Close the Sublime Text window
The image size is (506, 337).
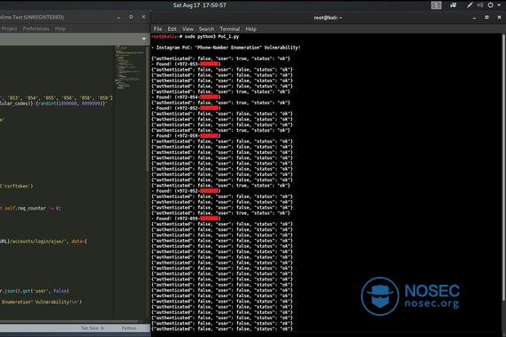143,17
